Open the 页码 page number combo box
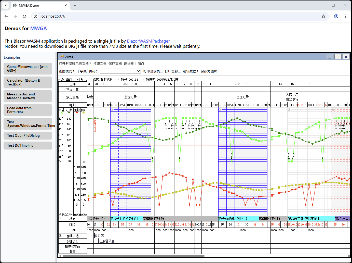The width and height of the screenshot is (352, 263). click(120, 71)
